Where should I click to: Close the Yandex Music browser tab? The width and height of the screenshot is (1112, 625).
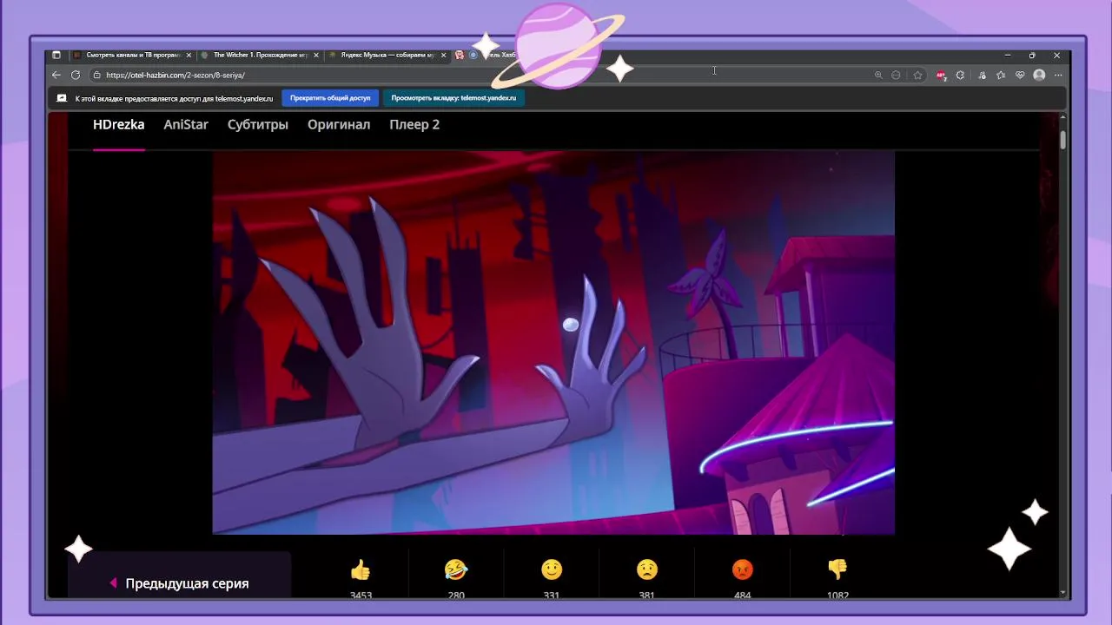pyautogui.click(x=444, y=55)
